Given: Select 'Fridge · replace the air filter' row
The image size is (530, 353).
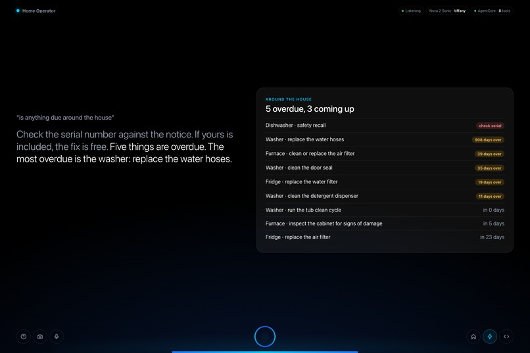Looking at the screenshot, I should (385, 237).
